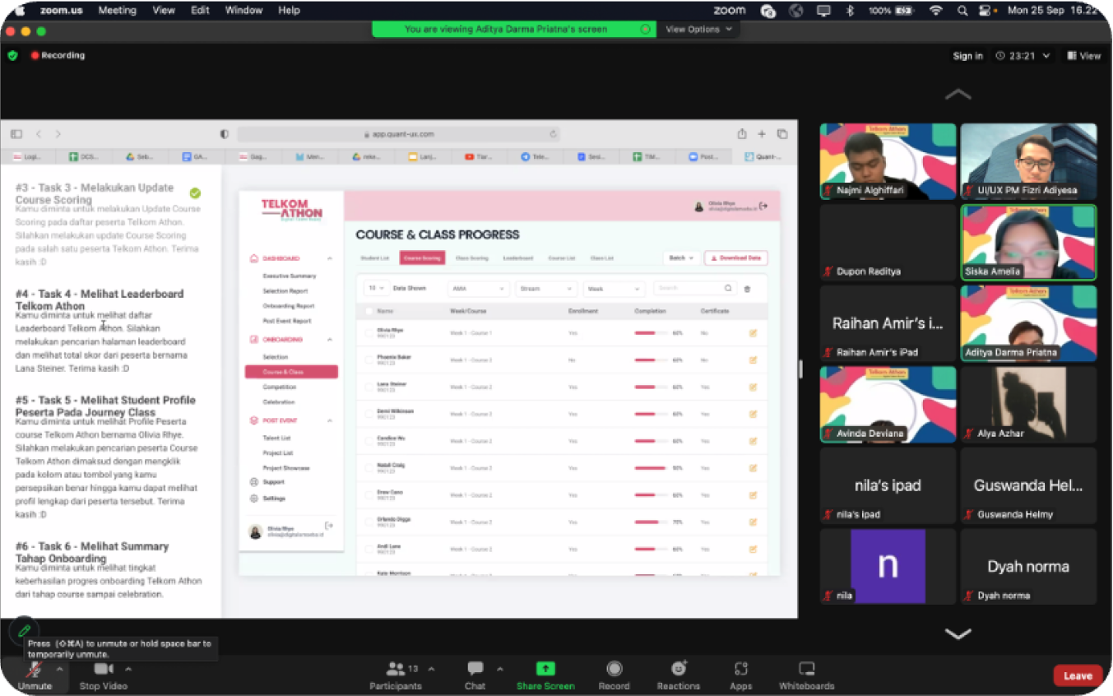Expand audio options arrow next to Unmute
The height and width of the screenshot is (696, 1113).
click(x=59, y=669)
